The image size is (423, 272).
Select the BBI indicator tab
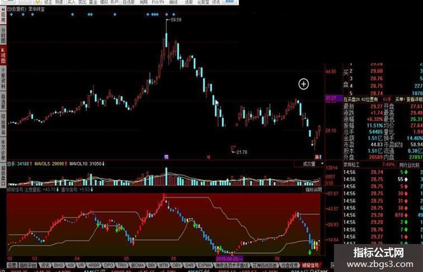[151, 265]
